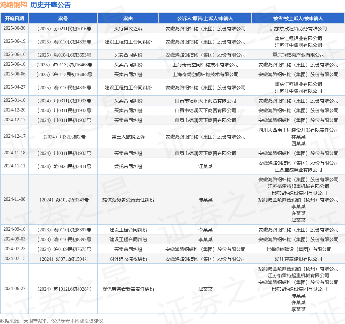The width and height of the screenshot is (345, 324).
Task: Click the plaintiff name 江某某
Action: click(205, 166)
